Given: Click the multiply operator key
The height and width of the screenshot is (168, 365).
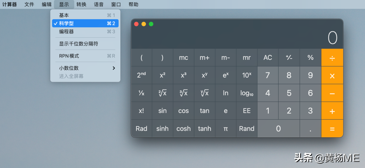Looking at the screenshot, I should tap(332, 75).
